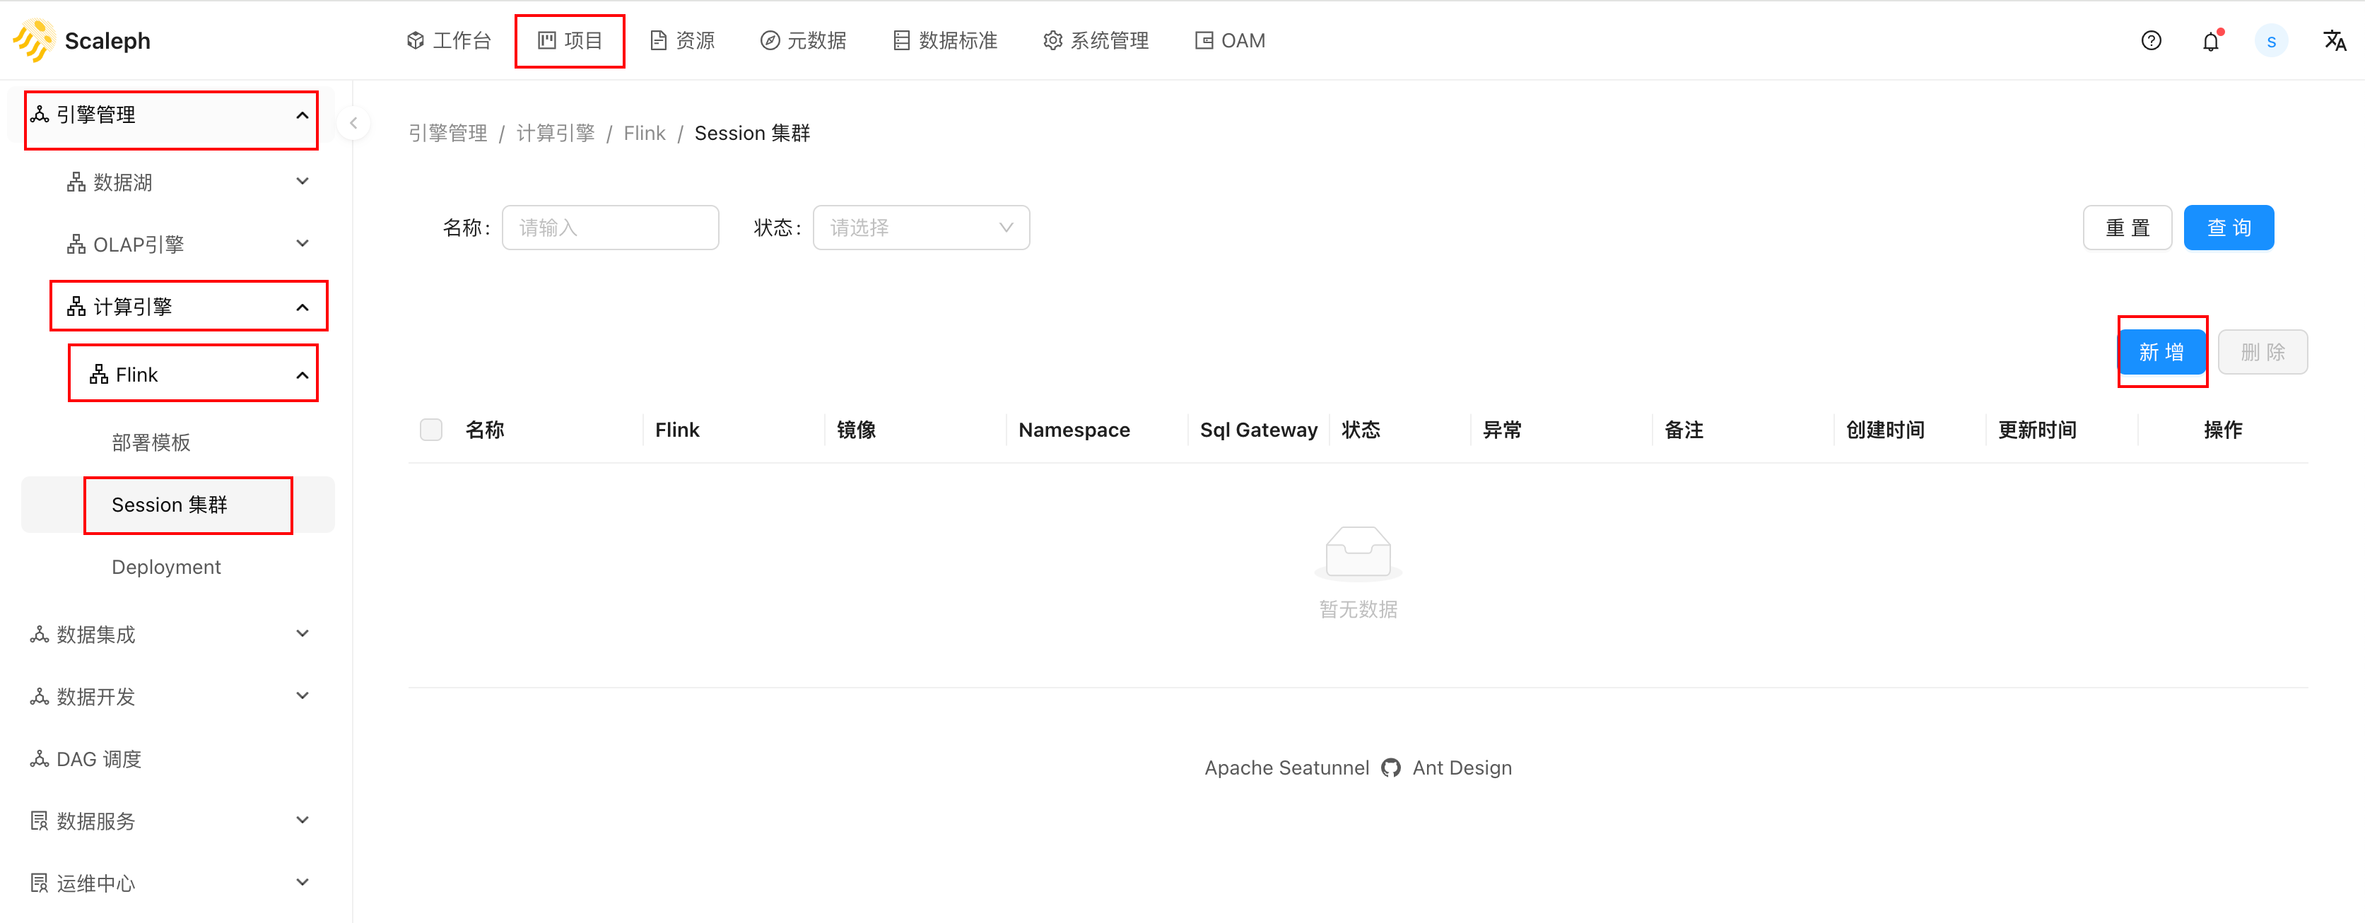2365x923 pixels.
Task: Click the OAM window icon
Action: coord(1204,40)
